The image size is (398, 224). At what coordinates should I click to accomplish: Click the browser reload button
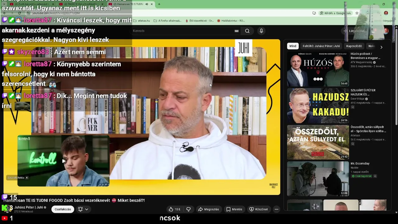pyautogui.click(x=19, y=13)
